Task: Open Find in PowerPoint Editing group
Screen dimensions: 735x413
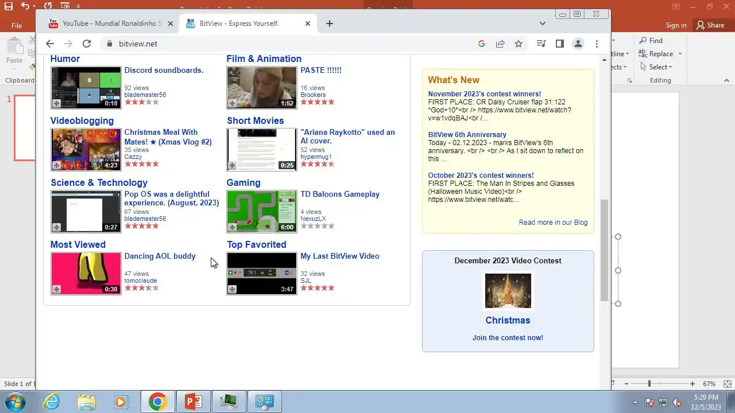Action: (x=651, y=40)
